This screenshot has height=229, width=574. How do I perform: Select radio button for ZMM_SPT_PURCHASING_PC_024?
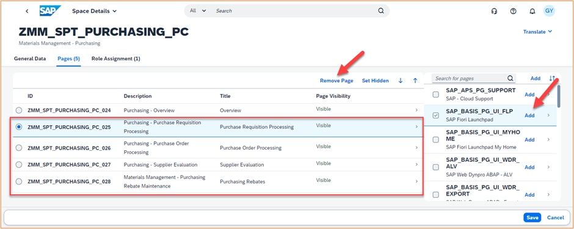coord(19,110)
